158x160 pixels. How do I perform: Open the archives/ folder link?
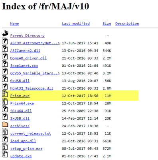click(20, 126)
